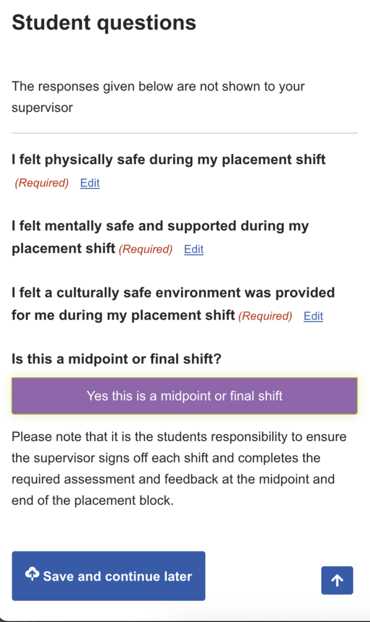The image size is (370, 622).
Task: Click the 'Is this a midpoint or final shift?' label
Action: click(116, 359)
